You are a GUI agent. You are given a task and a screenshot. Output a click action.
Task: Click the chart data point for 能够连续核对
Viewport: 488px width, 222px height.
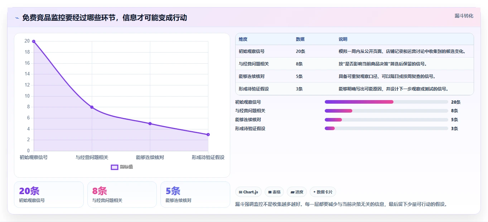click(150, 124)
